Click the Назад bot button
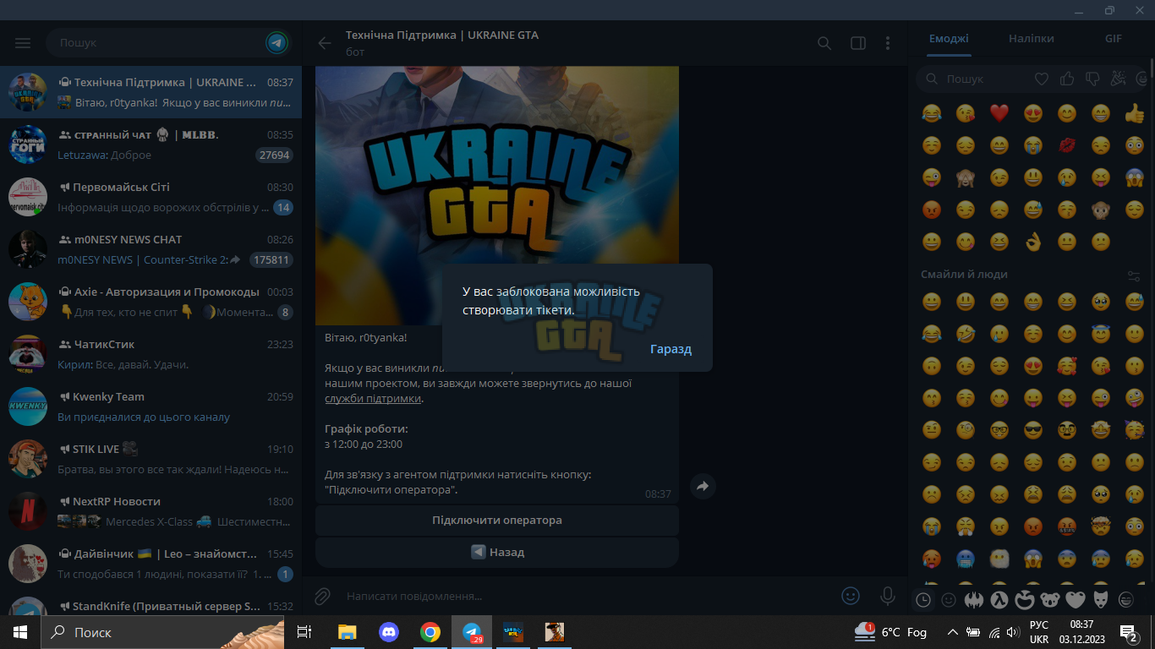Viewport: 1155px width, 649px height. (x=497, y=552)
